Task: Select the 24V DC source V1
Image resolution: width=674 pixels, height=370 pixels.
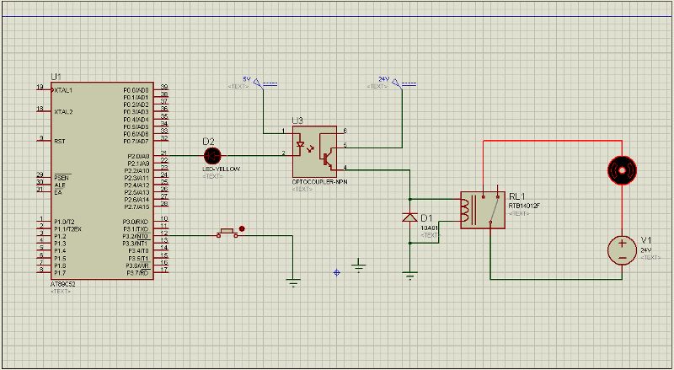Action: pyautogui.click(x=622, y=251)
